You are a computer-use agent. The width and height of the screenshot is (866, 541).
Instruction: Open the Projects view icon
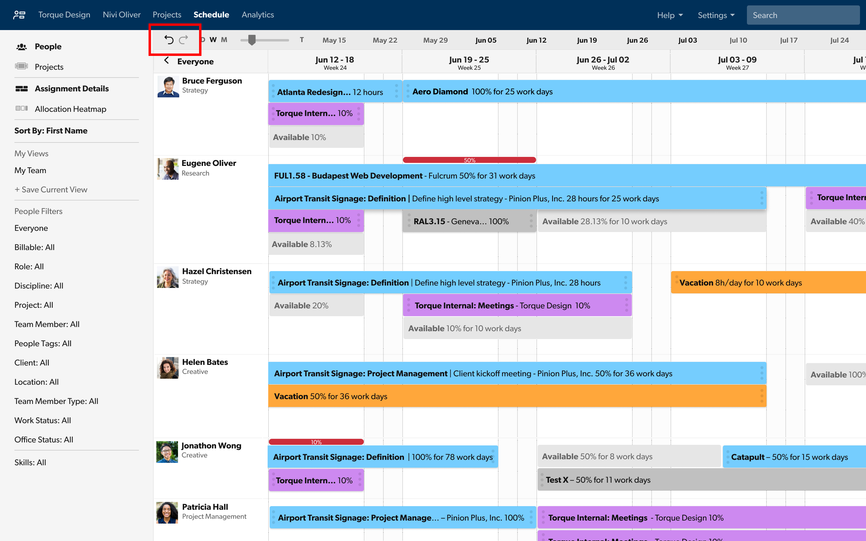pyautogui.click(x=21, y=66)
